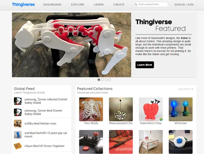This screenshot has height=154, width=204.
Task: Click sc00by's Martian rover avatar icon
Action: tap(18, 124)
